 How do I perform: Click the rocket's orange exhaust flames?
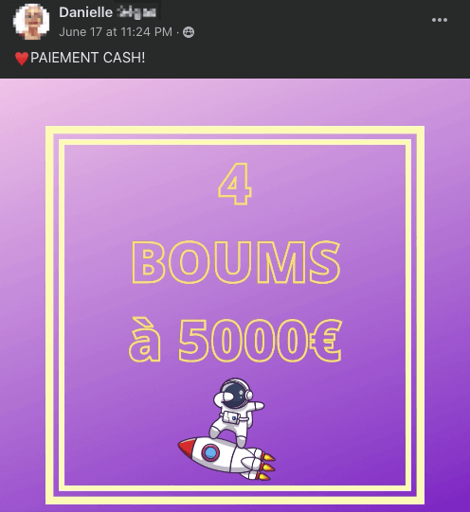point(267,467)
